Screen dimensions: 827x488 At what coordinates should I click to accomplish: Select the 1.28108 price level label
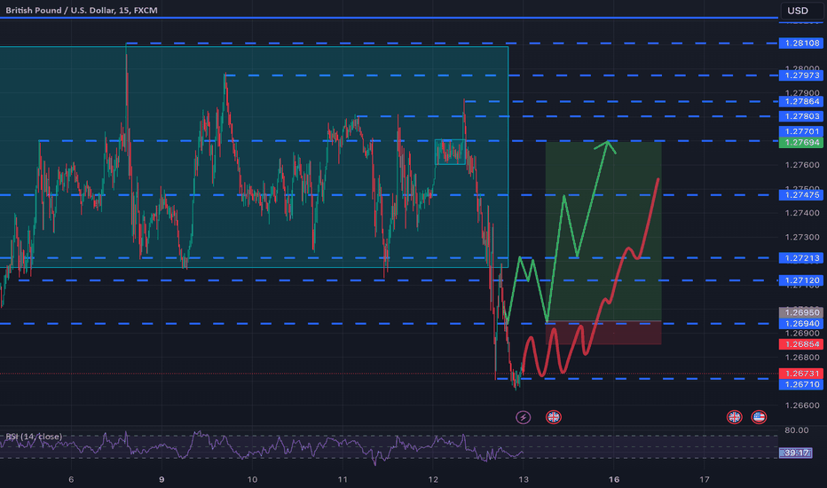click(801, 43)
